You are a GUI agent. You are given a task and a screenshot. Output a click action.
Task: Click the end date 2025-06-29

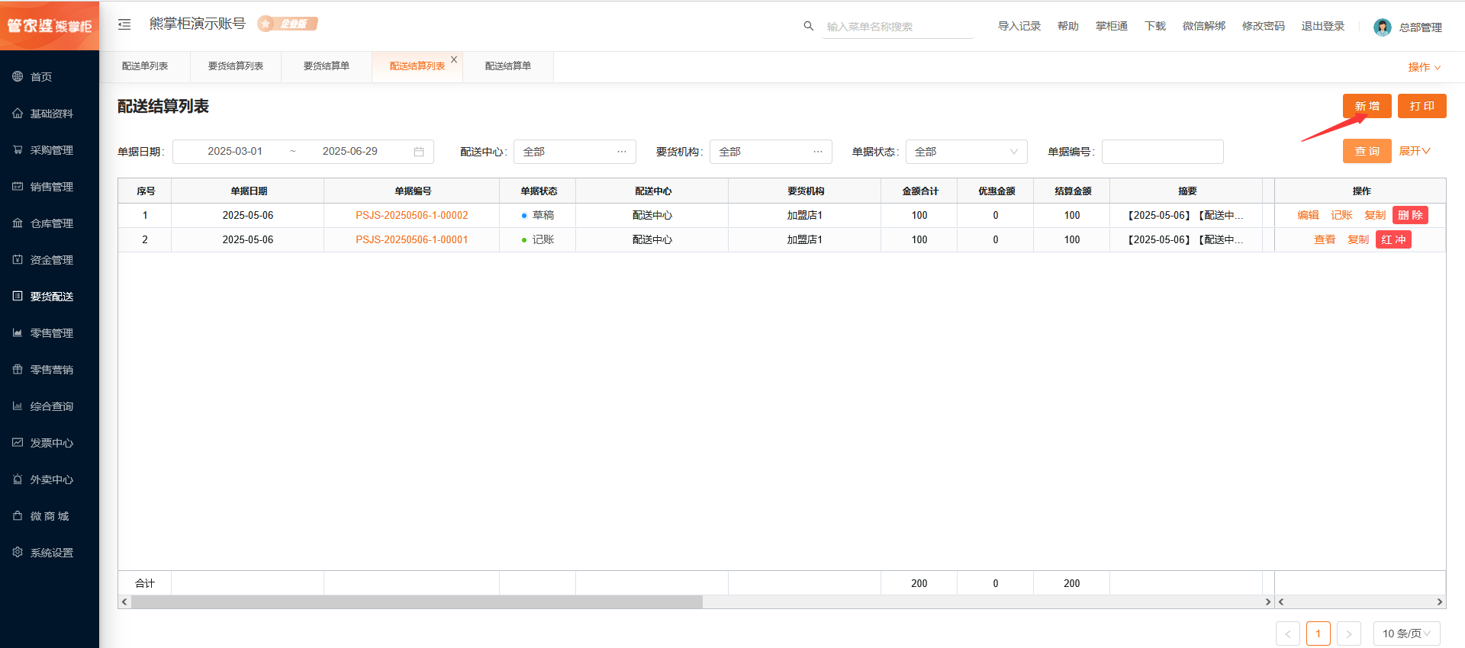350,151
